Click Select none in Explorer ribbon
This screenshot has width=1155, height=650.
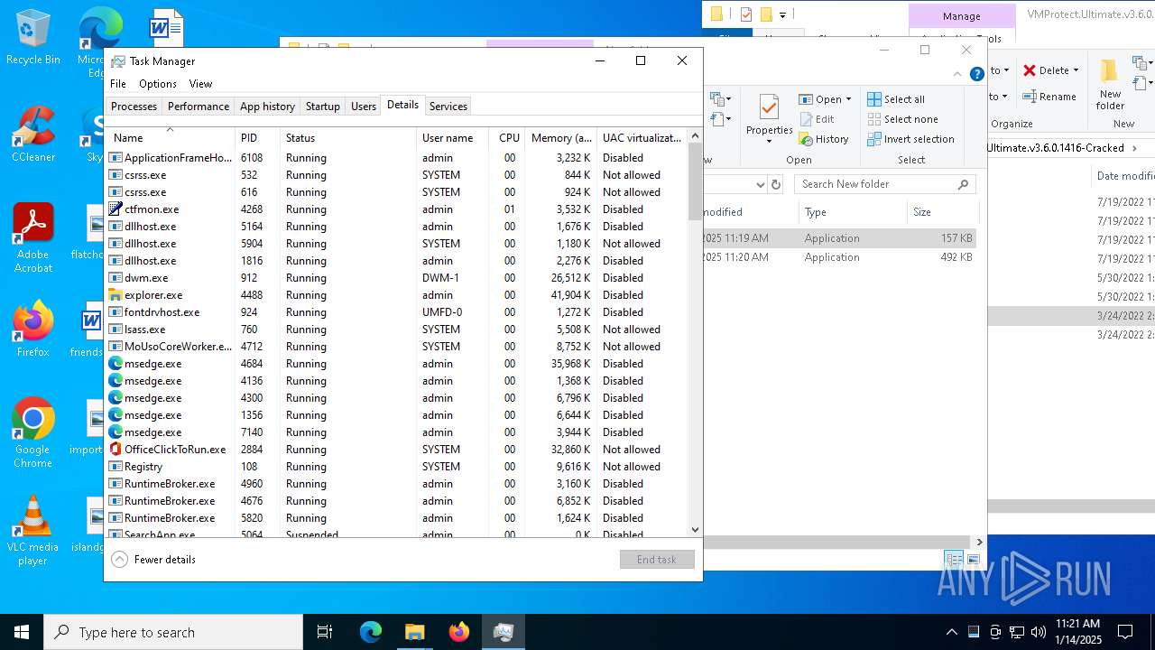tap(902, 119)
